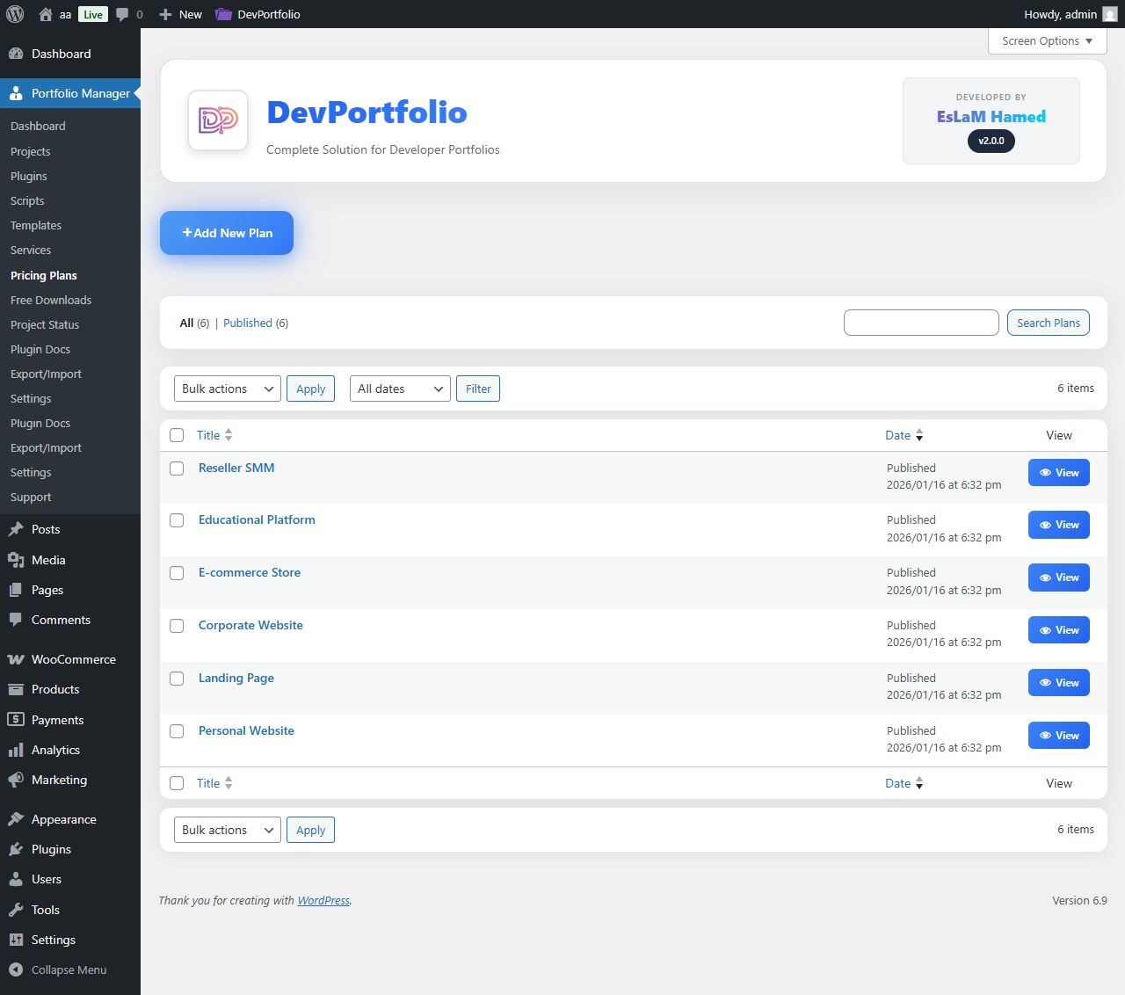The image size is (1125, 995).
Task: Click the Portfolio Manager sidebar icon
Action: pos(16,93)
